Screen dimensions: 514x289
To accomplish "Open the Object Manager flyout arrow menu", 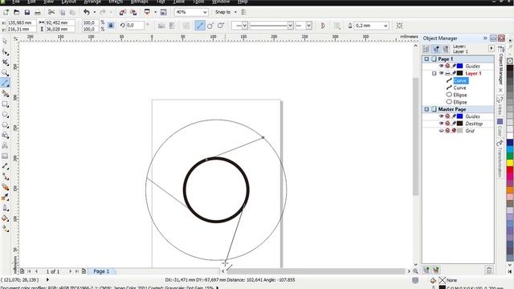I will 491,48.
